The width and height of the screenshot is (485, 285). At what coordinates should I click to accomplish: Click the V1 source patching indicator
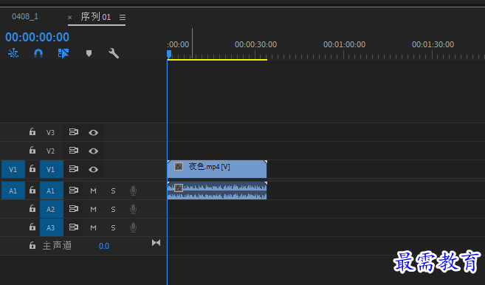coord(13,169)
